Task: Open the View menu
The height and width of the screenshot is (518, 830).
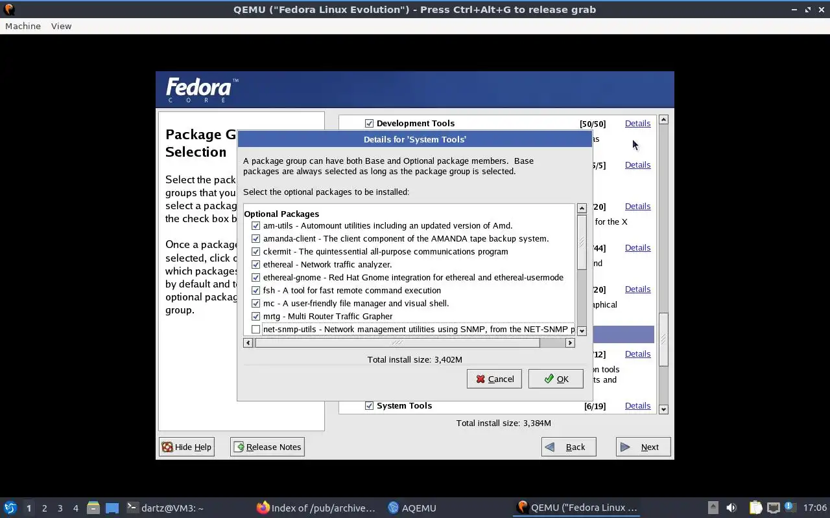Action: (x=61, y=26)
